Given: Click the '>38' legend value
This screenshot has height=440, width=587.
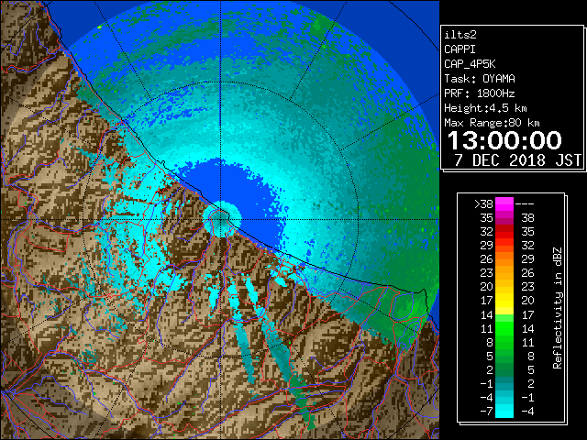Looking at the screenshot, I should pyautogui.click(x=483, y=204).
